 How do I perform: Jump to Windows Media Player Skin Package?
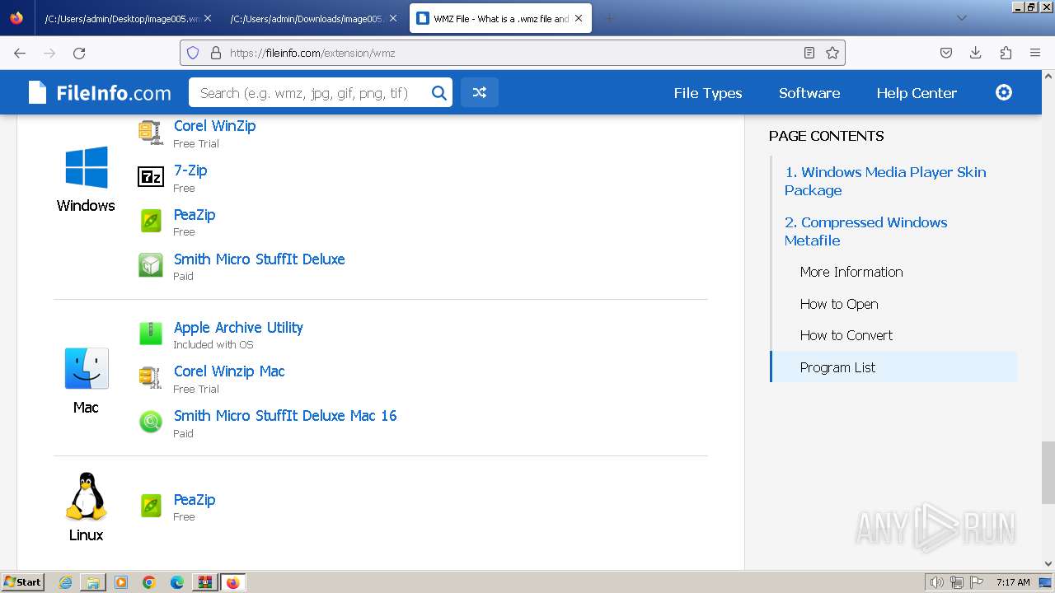(885, 181)
